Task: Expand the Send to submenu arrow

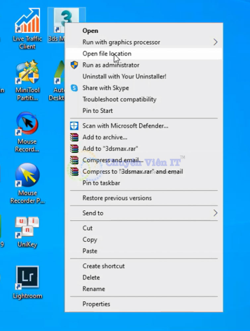Action: (x=215, y=213)
